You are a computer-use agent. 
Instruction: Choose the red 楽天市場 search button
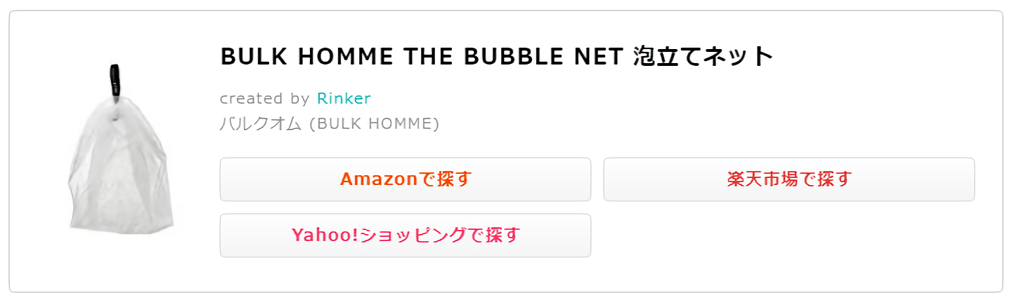[x=789, y=179]
